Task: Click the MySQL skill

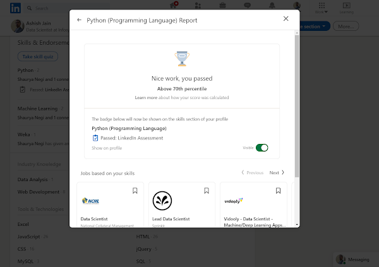Action: click(25, 261)
